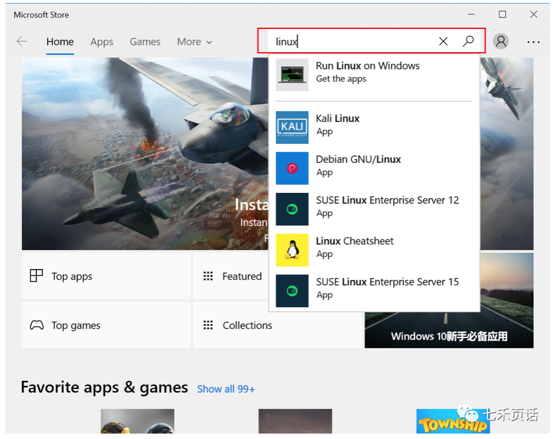Screen dimensions: 556x439
Task: Open the Township game thumbnail
Action: 453,421
